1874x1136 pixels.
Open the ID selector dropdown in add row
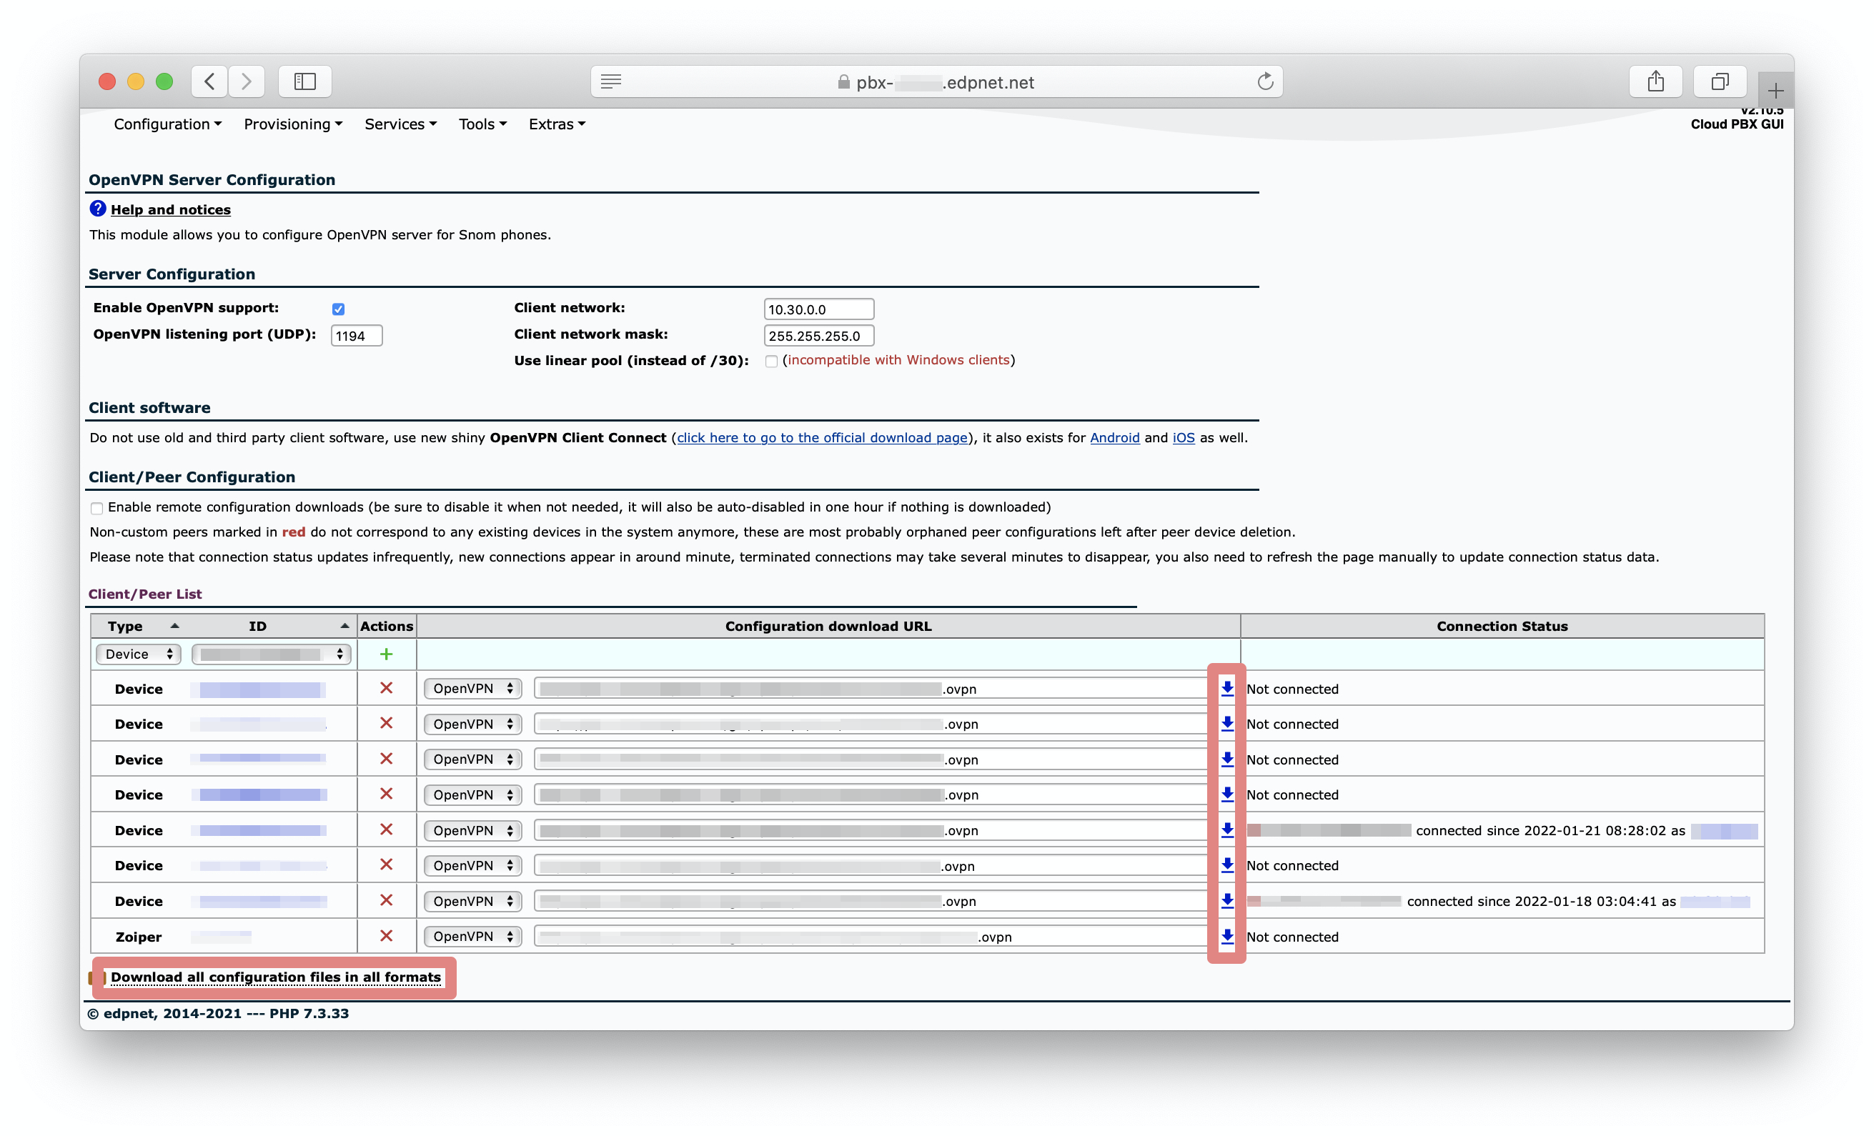[272, 654]
